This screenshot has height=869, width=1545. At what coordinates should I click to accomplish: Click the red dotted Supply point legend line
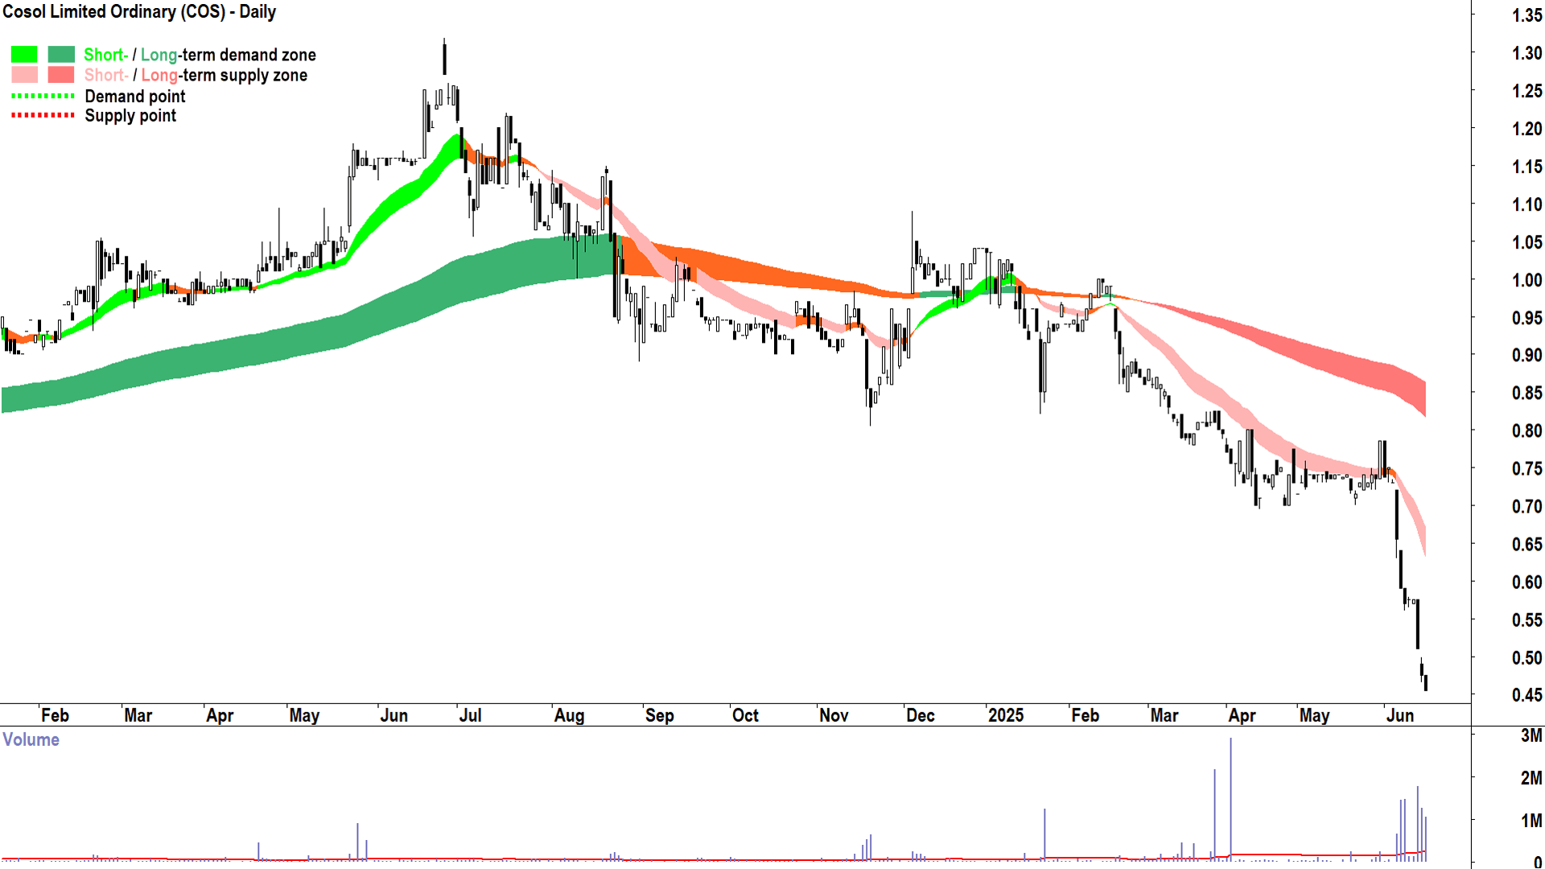43,116
